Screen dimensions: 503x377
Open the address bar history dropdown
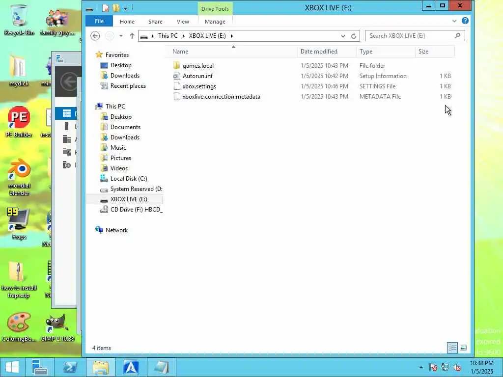pyautogui.click(x=343, y=36)
